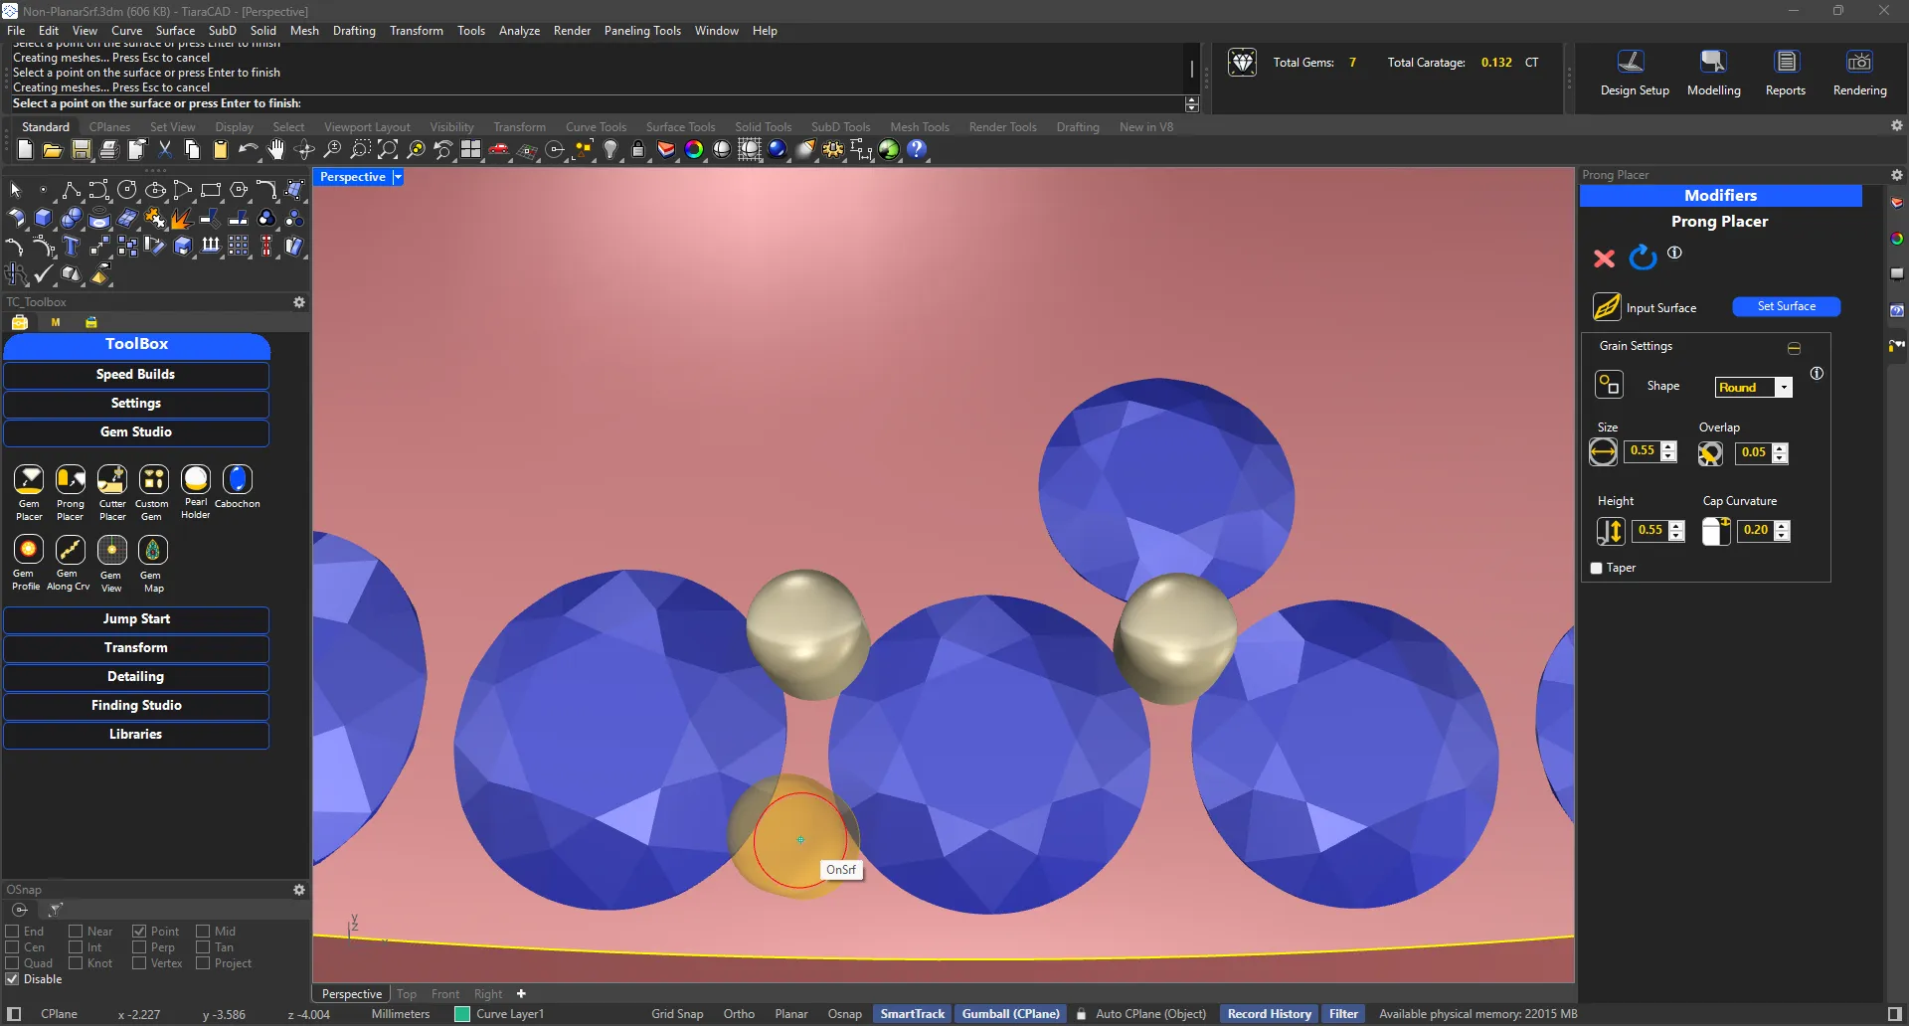The image size is (1909, 1026).
Task: Cancel Prong Placer with red X
Action: pyautogui.click(x=1604, y=258)
